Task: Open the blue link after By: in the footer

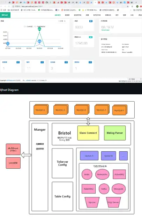Action: [29, 80]
